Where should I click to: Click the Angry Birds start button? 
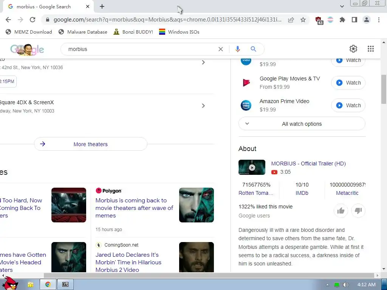[10, 284]
